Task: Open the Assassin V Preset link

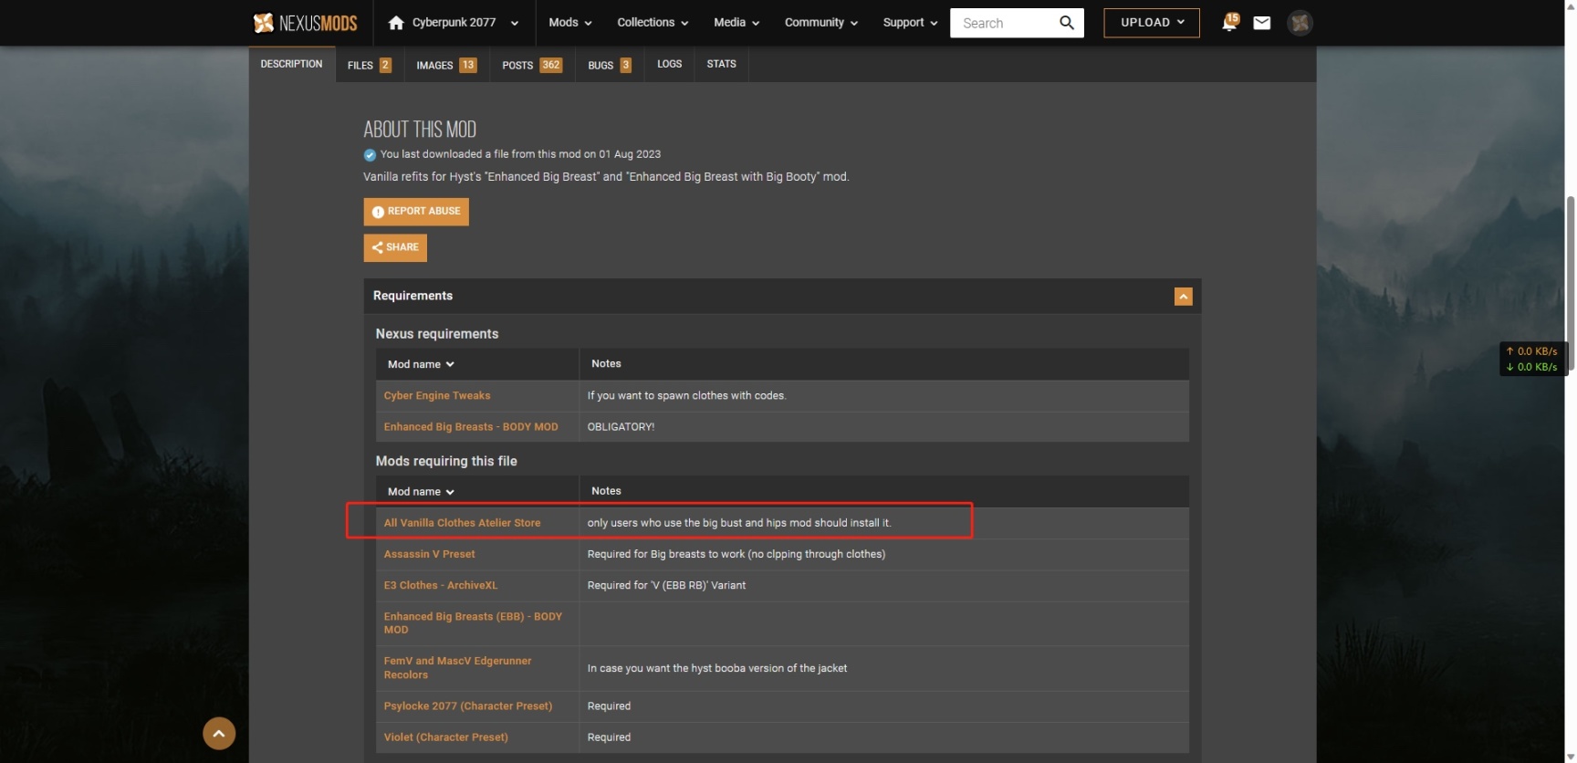Action: point(429,554)
